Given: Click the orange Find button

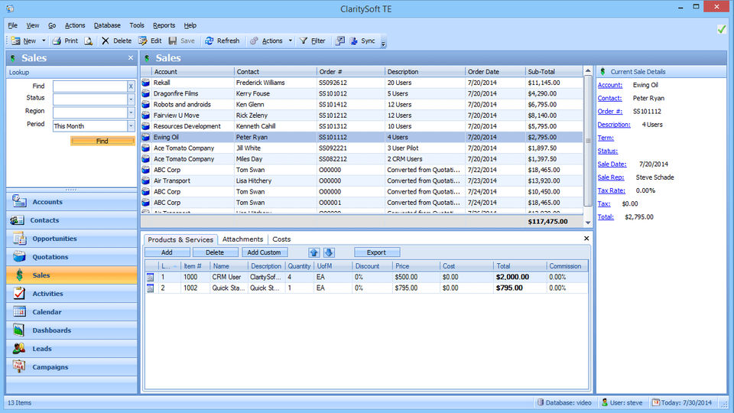Looking at the screenshot, I should click(x=102, y=141).
